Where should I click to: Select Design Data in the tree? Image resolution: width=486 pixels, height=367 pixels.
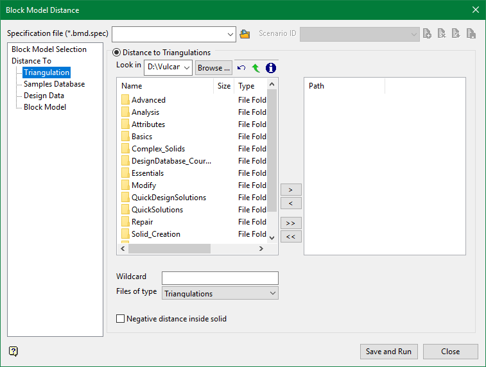click(44, 96)
